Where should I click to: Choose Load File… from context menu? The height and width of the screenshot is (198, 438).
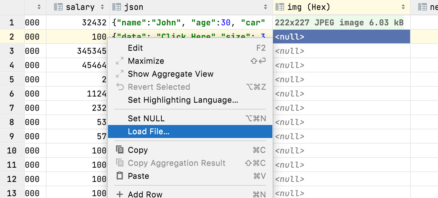pyautogui.click(x=149, y=131)
